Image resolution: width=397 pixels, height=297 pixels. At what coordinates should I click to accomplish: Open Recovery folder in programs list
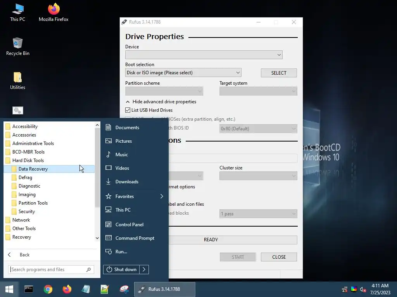tap(49, 237)
